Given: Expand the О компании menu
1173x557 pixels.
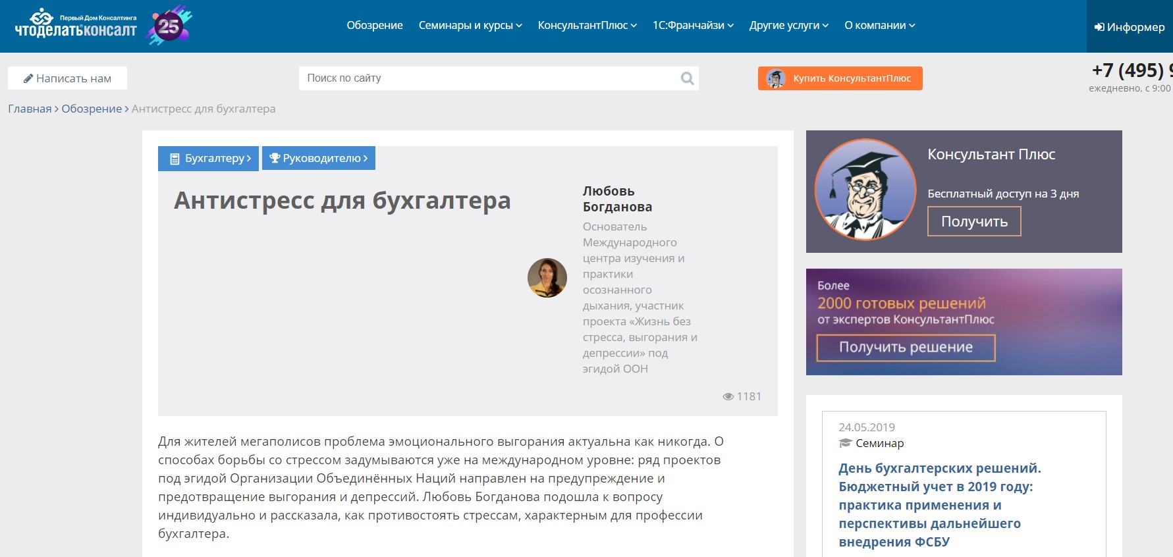Looking at the screenshot, I should click(x=879, y=25).
